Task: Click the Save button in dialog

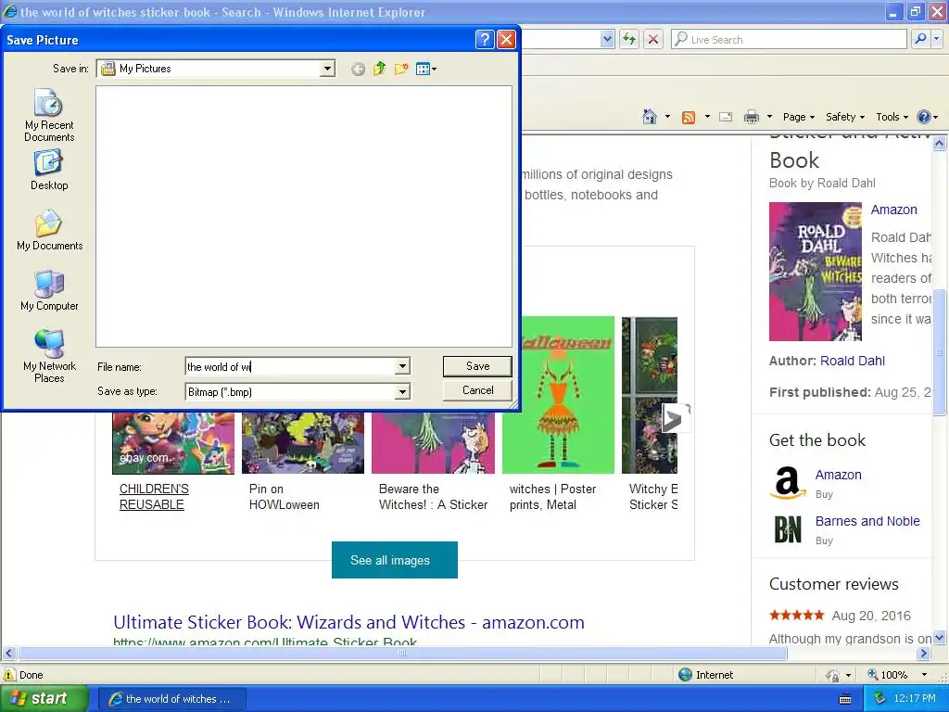Action: coord(477,366)
